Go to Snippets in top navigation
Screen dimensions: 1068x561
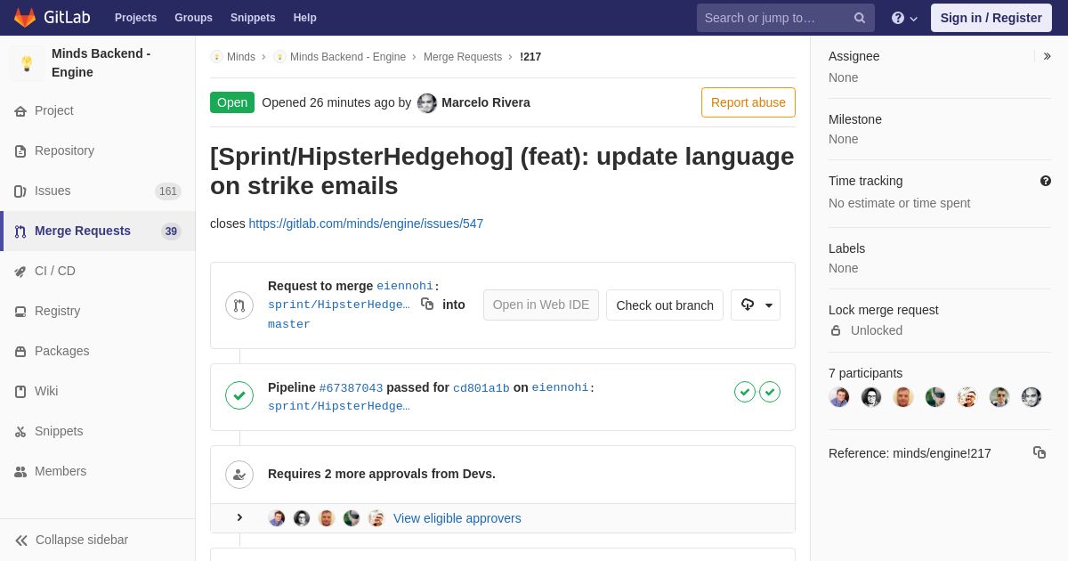point(253,18)
